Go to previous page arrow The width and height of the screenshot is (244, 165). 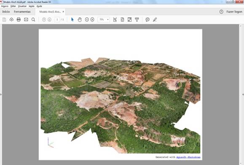44,20
